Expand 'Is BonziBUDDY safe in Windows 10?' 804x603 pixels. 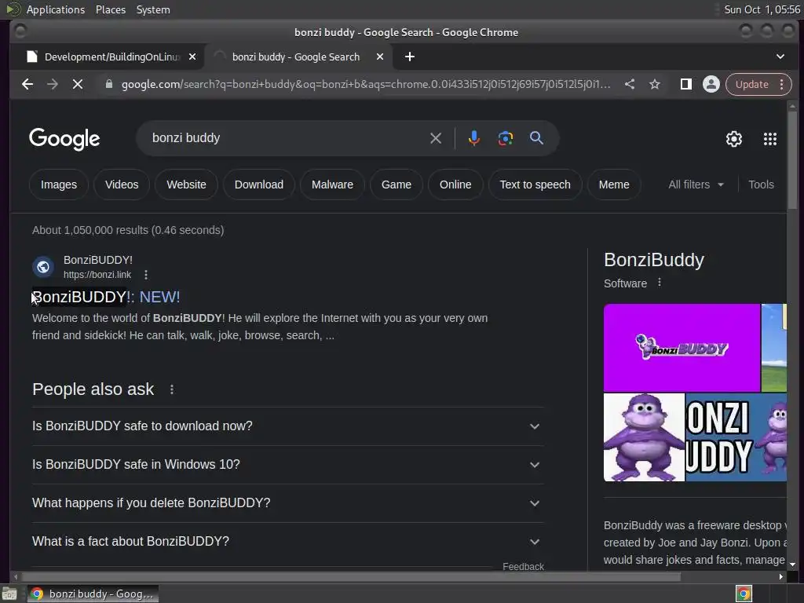click(288, 465)
